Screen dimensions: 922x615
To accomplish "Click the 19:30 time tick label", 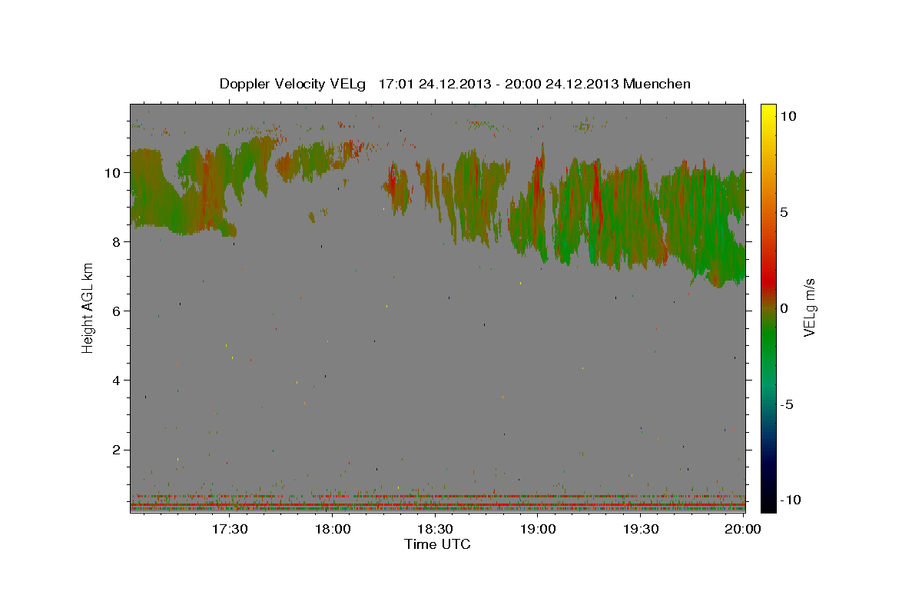I will pos(641,529).
